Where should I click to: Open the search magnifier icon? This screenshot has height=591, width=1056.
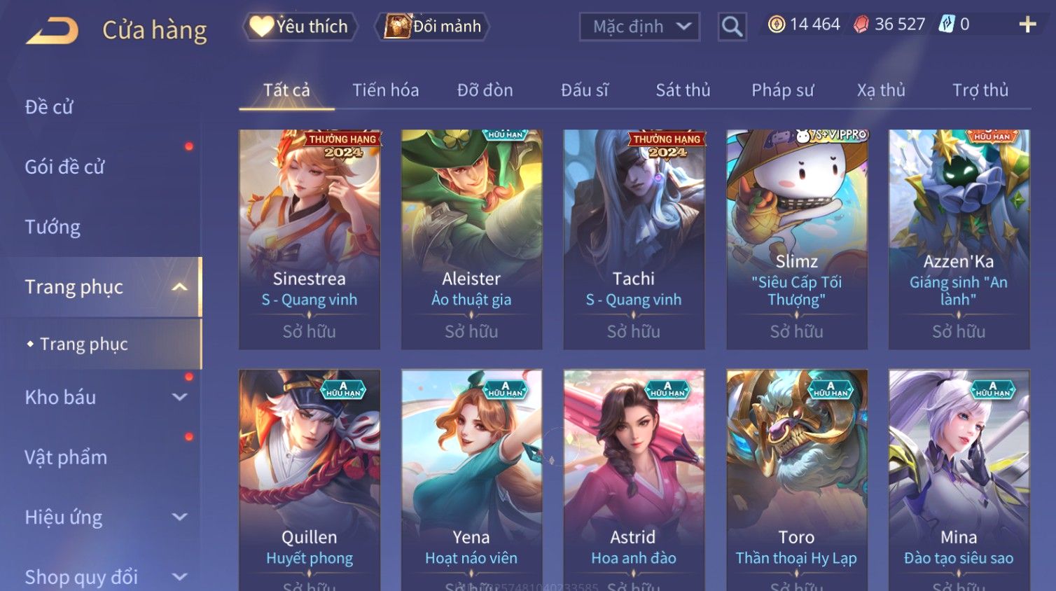point(732,27)
